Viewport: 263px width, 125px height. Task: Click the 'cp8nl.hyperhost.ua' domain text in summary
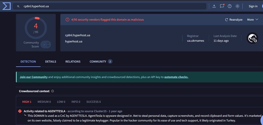click(x=78, y=35)
